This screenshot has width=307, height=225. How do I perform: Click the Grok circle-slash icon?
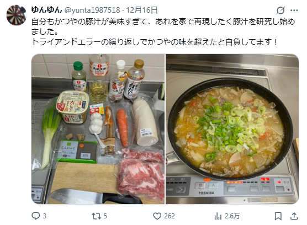[280, 10]
